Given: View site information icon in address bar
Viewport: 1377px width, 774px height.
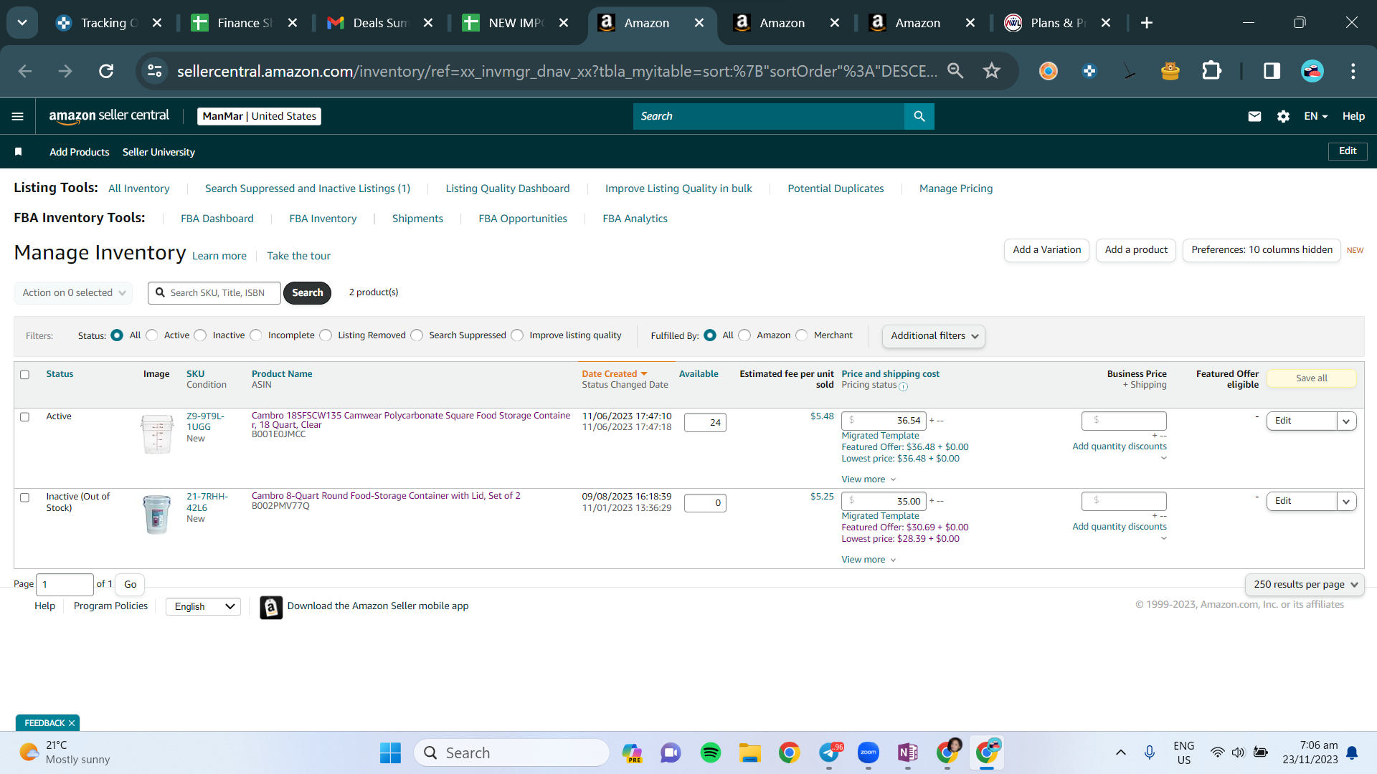Looking at the screenshot, I should [x=155, y=71].
